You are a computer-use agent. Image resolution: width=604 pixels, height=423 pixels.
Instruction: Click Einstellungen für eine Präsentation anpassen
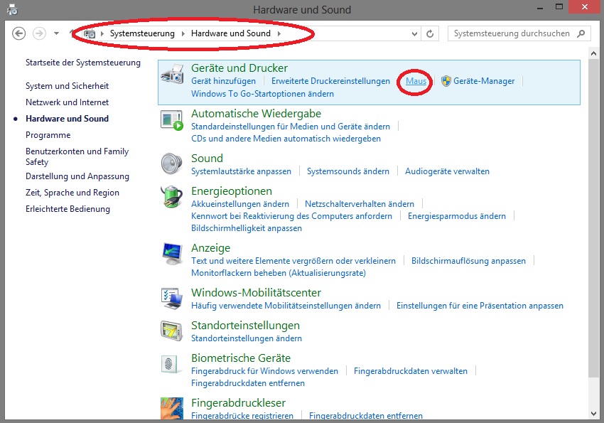(x=480, y=306)
